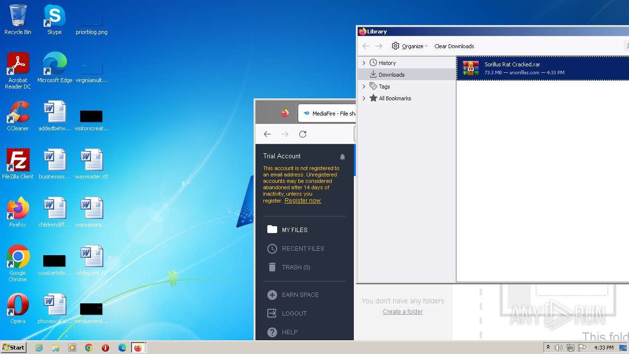Open Opera from the taskbar
Screen dimensions: 629x354
(105, 348)
